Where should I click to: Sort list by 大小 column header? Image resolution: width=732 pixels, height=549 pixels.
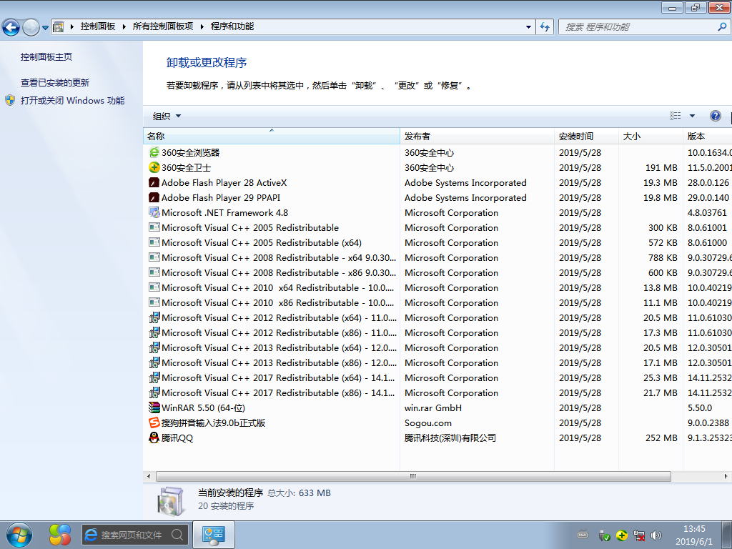tap(651, 136)
